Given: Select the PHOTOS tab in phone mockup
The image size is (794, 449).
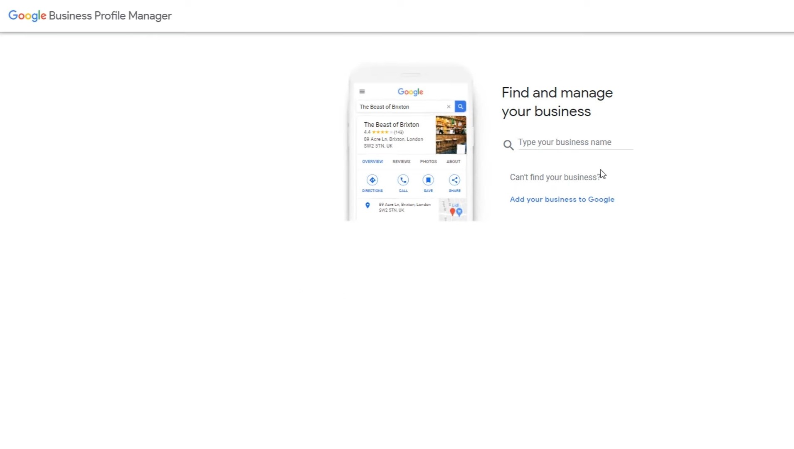Looking at the screenshot, I should pos(428,162).
